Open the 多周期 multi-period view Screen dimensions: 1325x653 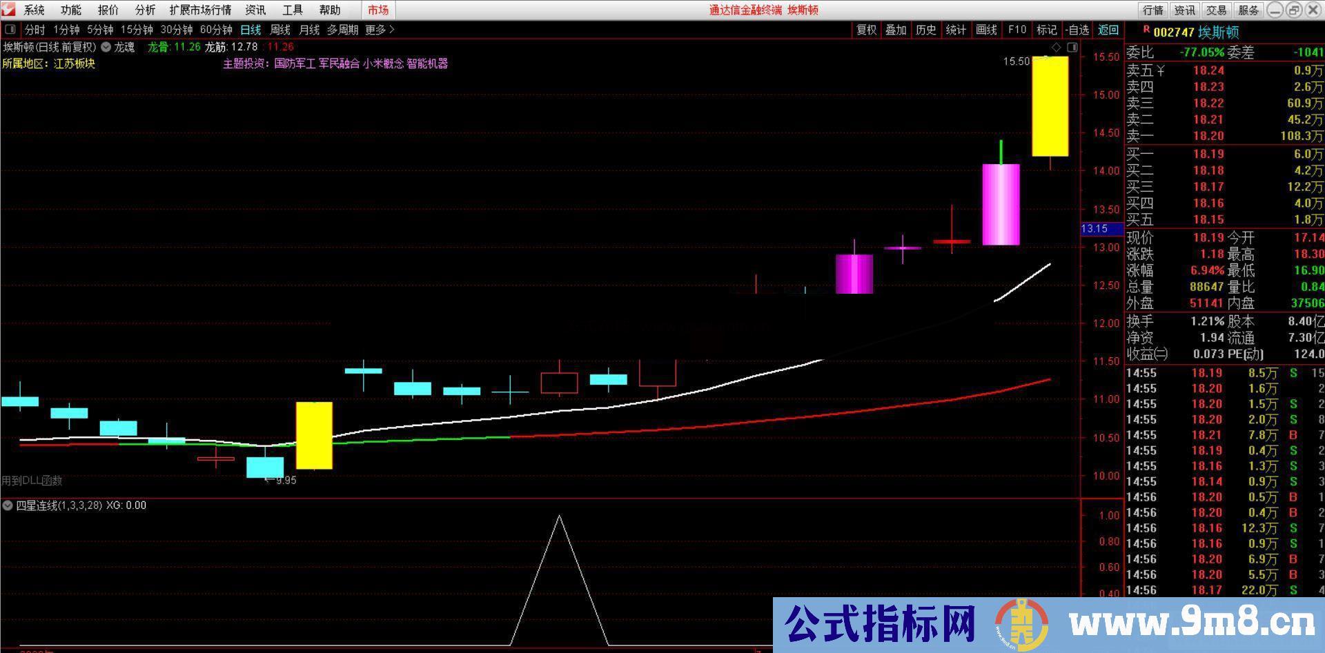(x=342, y=30)
